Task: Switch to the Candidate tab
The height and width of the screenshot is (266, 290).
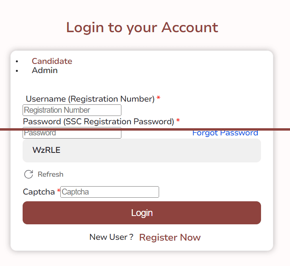Action: (52, 61)
